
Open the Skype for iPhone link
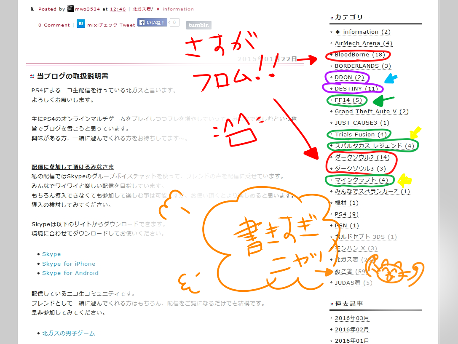[x=69, y=264]
